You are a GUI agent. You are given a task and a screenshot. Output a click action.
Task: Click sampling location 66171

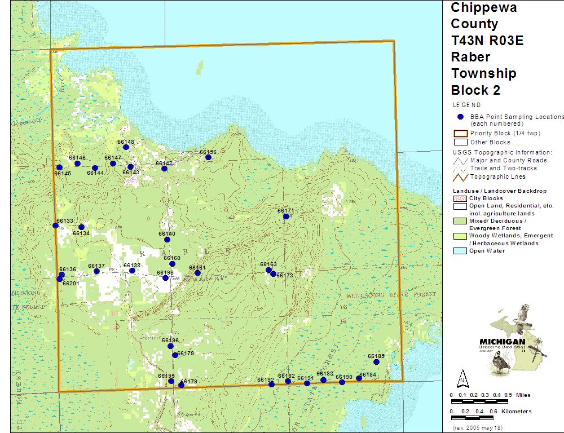pyautogui.click(x=286, y=216)
